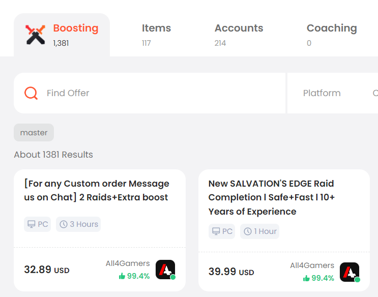Click the clock icon beside 1 Hour
This screenshot has width=378, height=297.
(x=248, y=231)
